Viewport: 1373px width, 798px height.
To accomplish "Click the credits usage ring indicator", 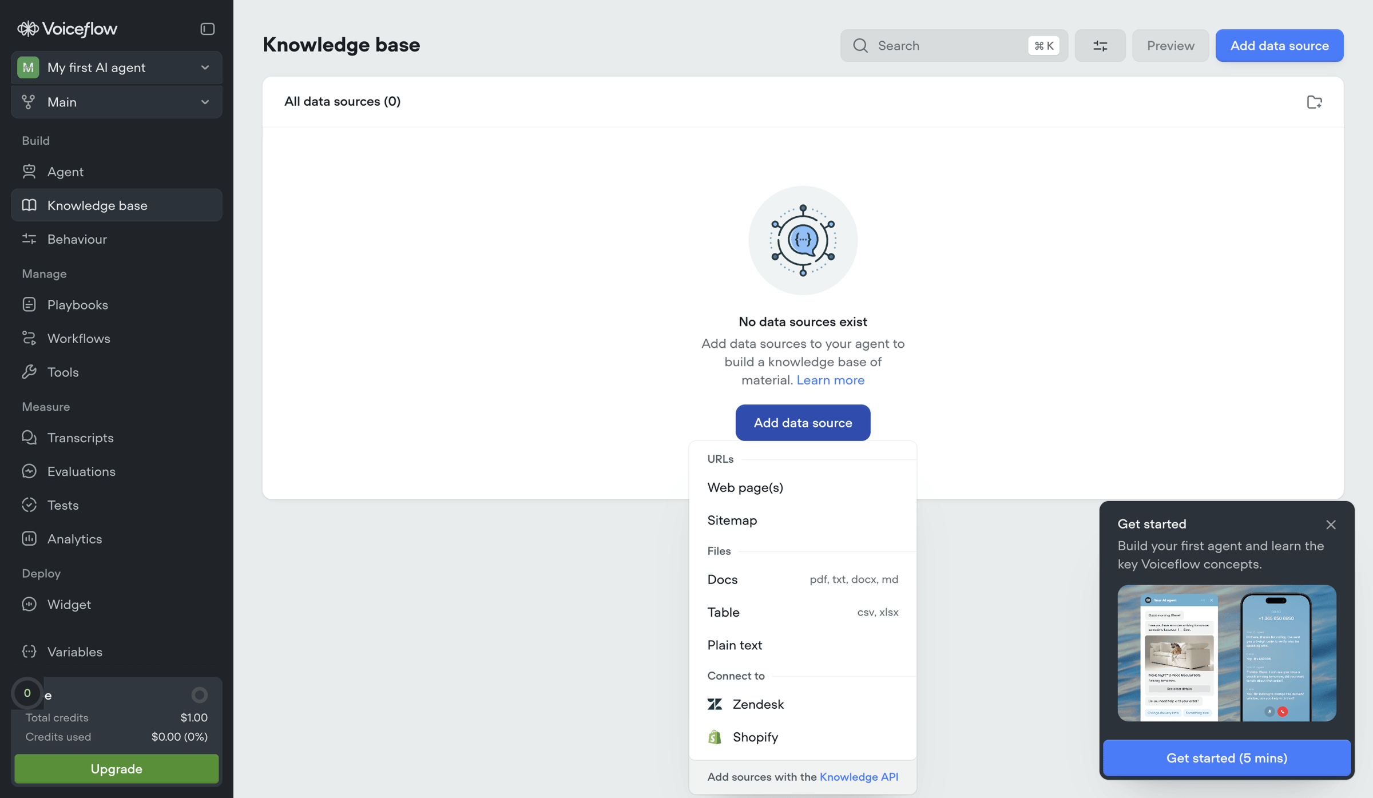I will coord(199,695).
